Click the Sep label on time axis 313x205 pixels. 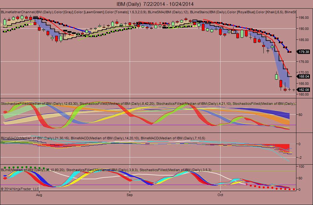pos(130,195)
